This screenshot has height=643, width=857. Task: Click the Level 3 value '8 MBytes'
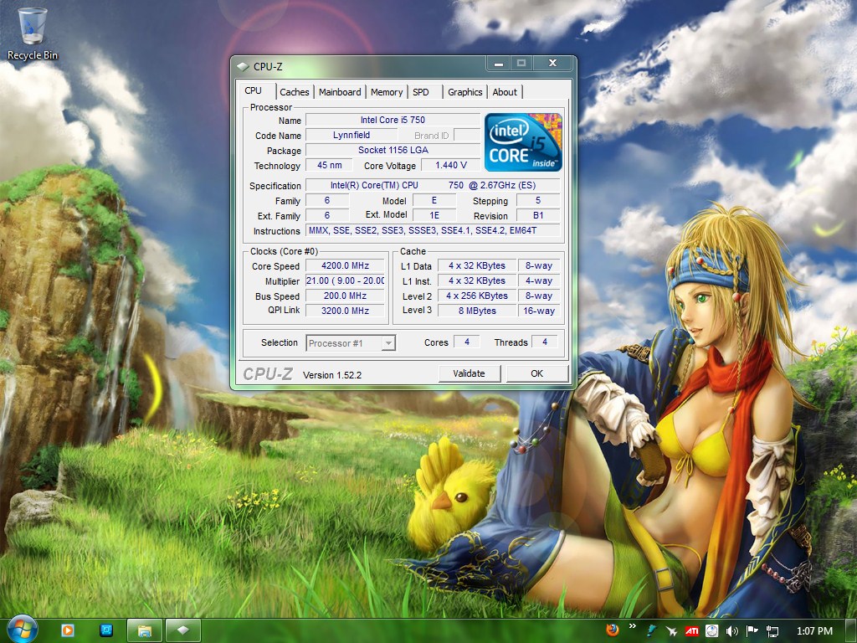click(x=477, y=311)
